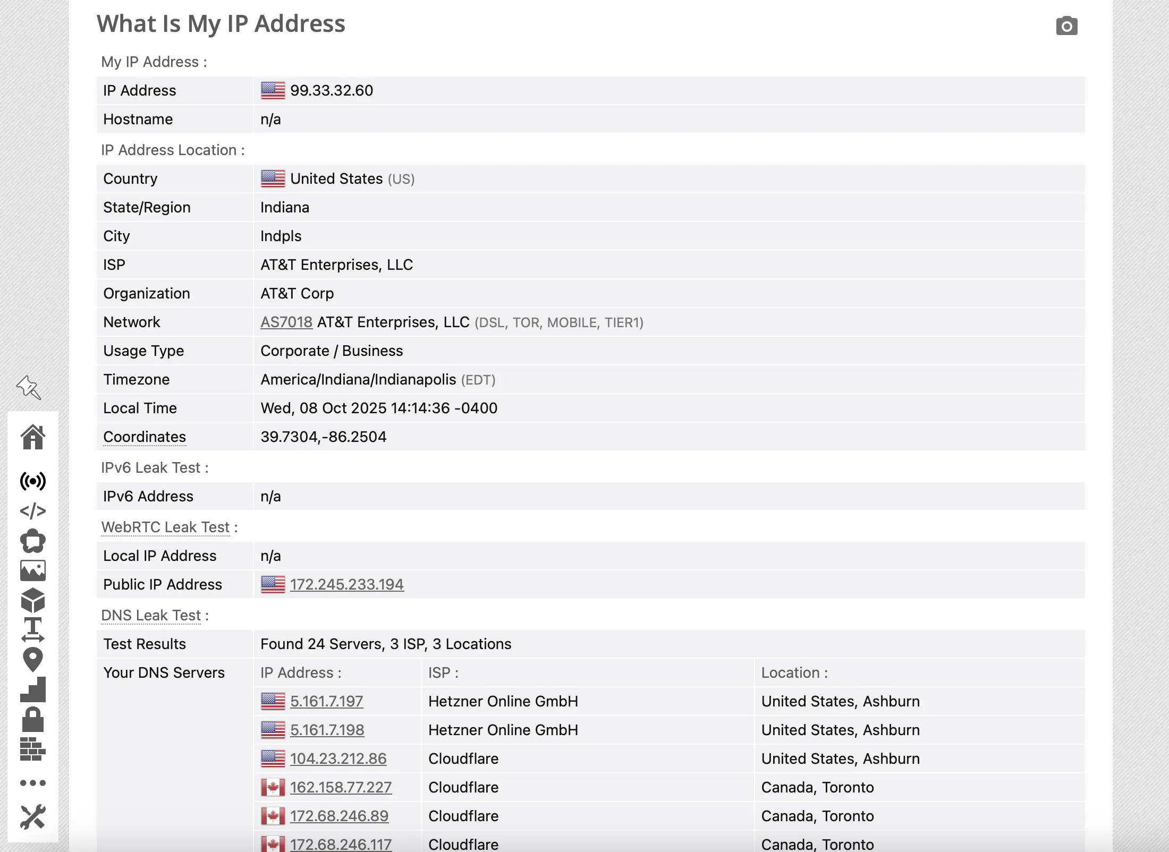Click the padlock icon in the sidebar
Screen dimensions: 1169x852
tap(33, 720)
